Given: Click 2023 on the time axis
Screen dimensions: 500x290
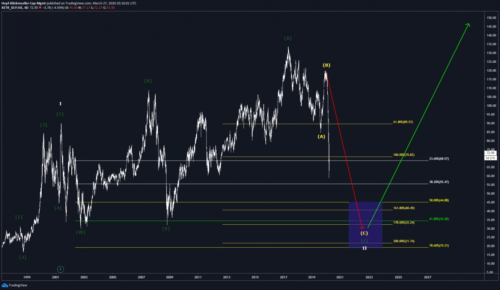Looking at the screenshot, I should point(369,277).
